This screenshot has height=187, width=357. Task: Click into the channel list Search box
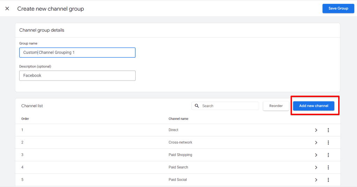tap(228, 106)
